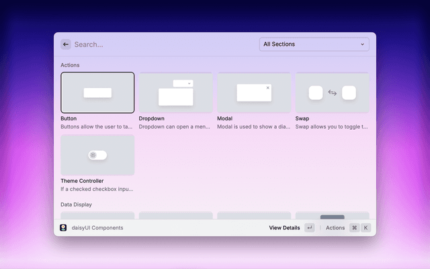The height and width of the screenshot is (269, 430).
Task: Open the All Sections dropdown
Action: [x=314, y=44]
